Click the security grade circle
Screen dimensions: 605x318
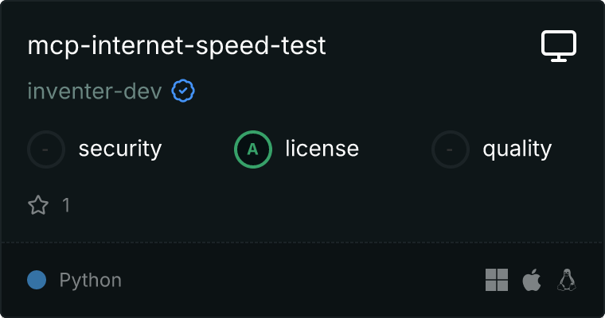(x=46, y=149)
